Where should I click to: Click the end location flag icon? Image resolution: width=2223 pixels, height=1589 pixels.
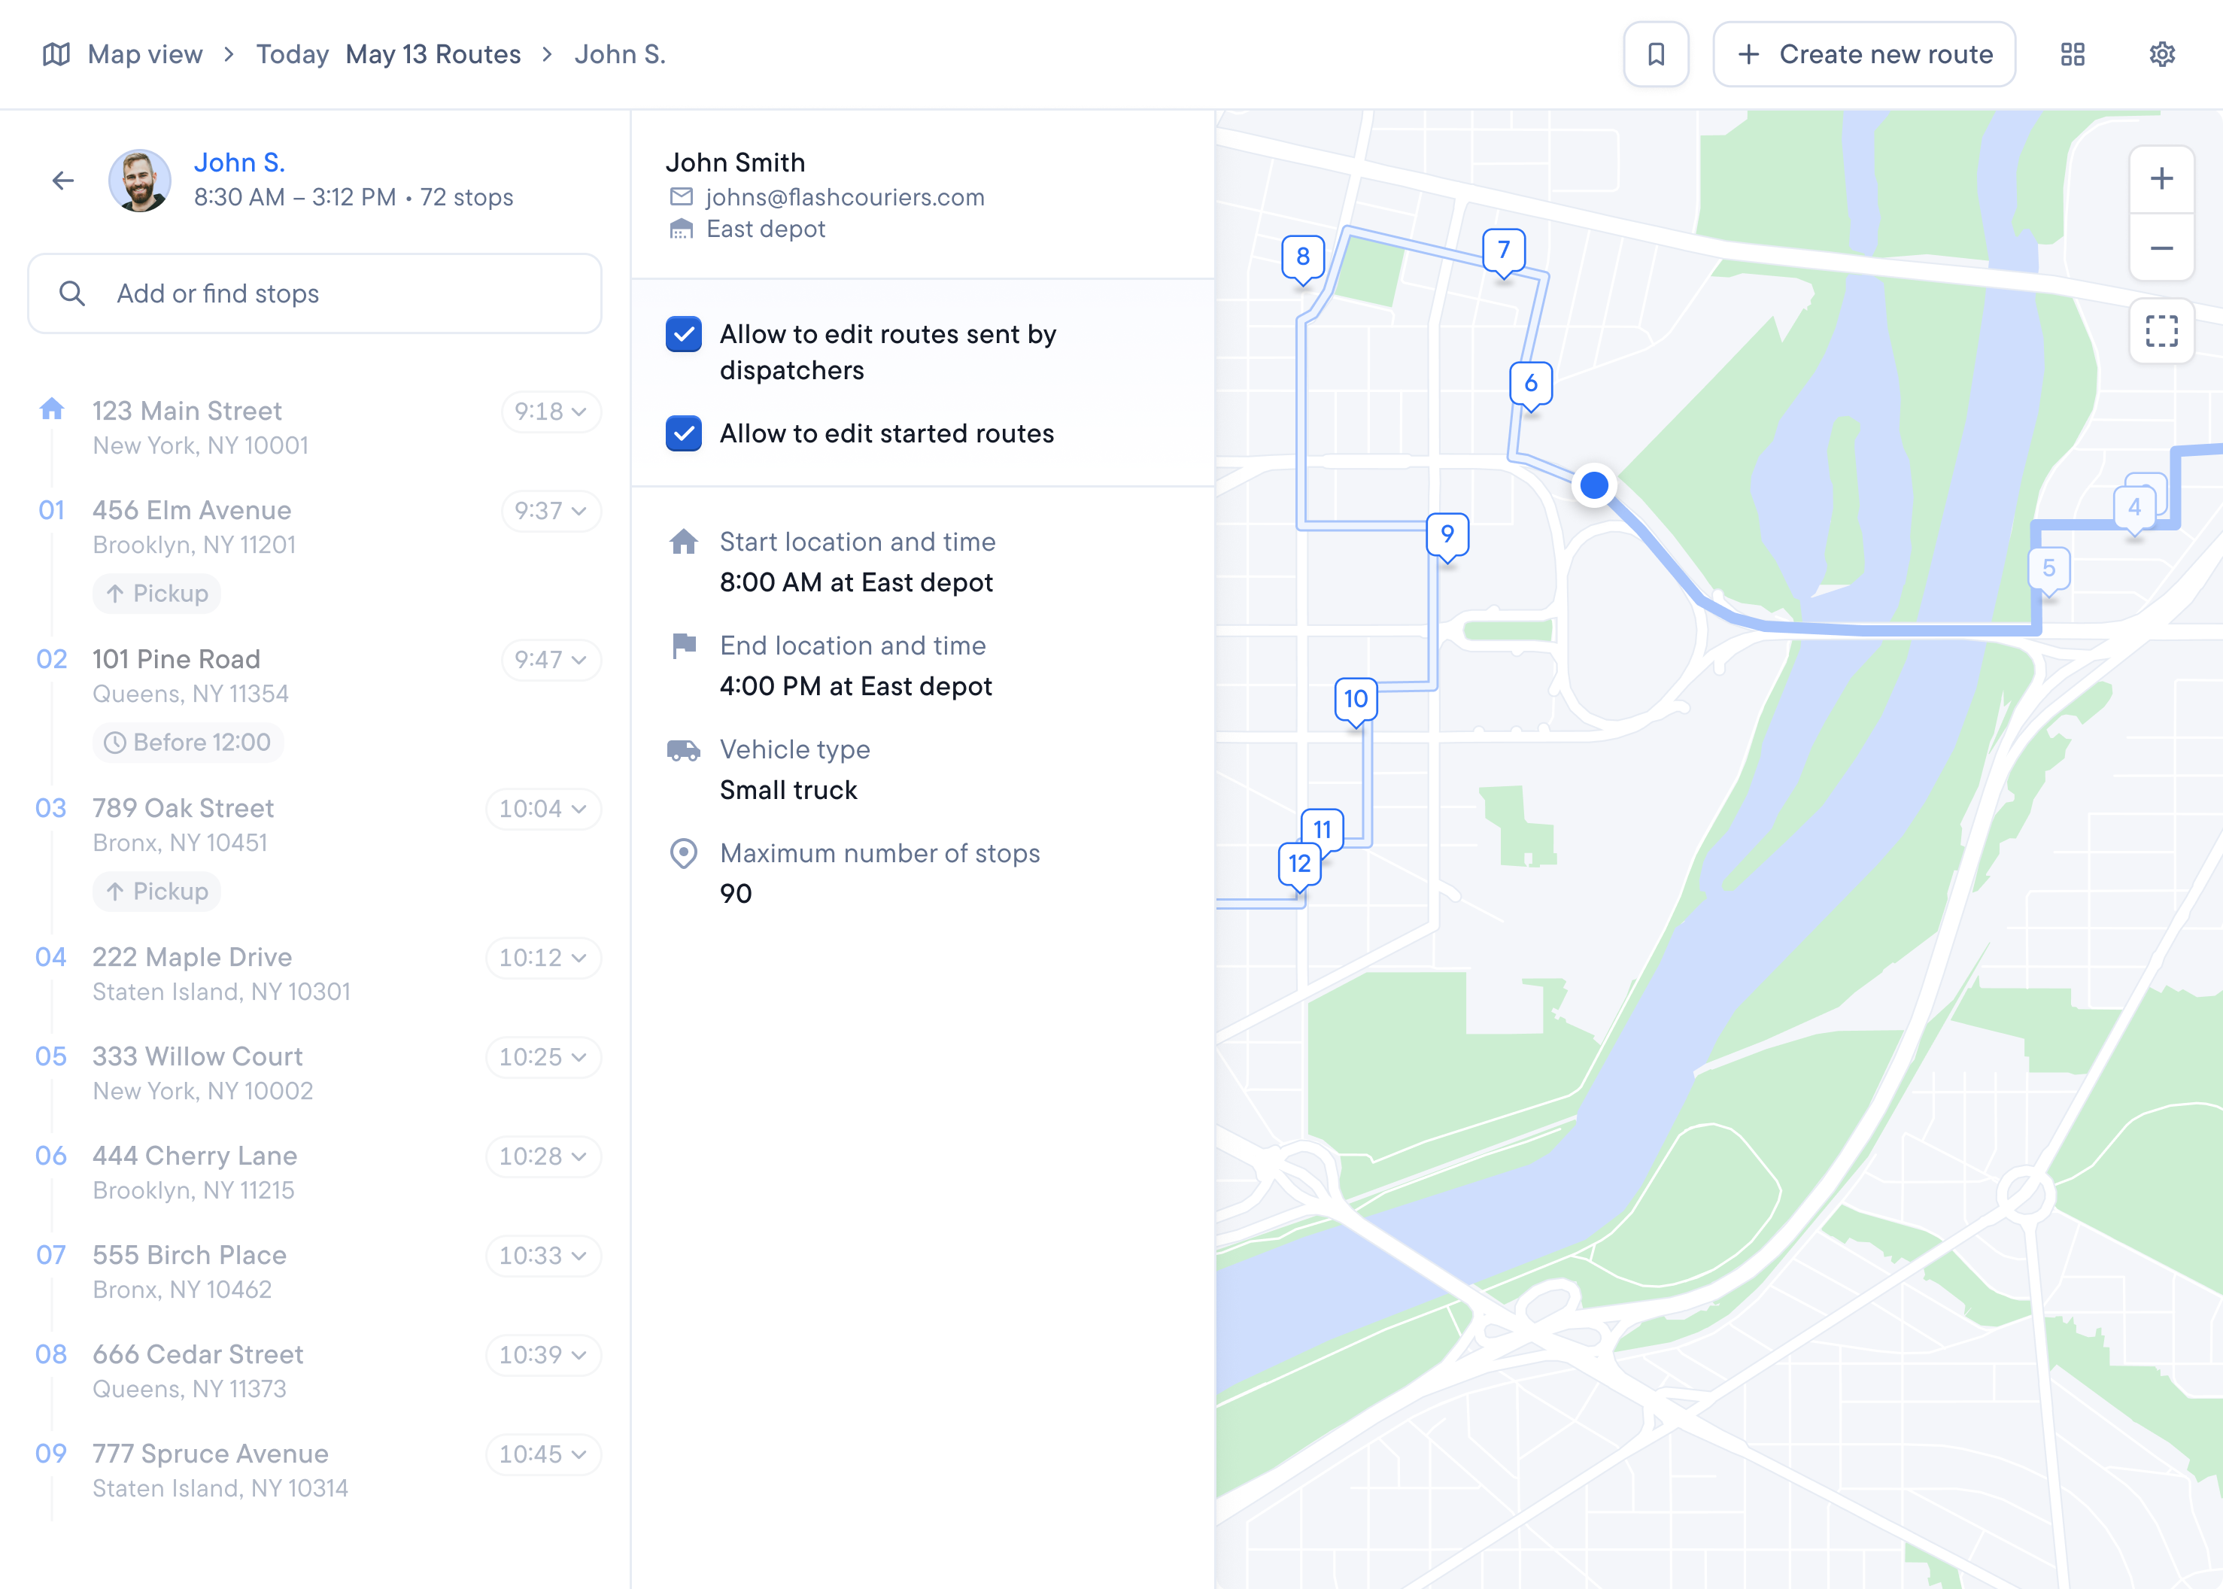coord(684,646)
